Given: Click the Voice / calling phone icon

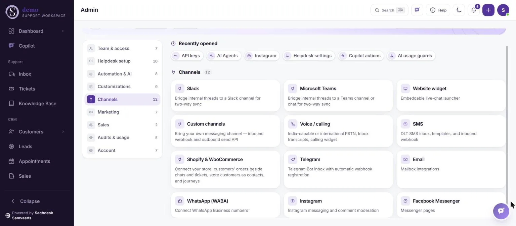Looking at the screenshot, I should click(x=293, y=124).
